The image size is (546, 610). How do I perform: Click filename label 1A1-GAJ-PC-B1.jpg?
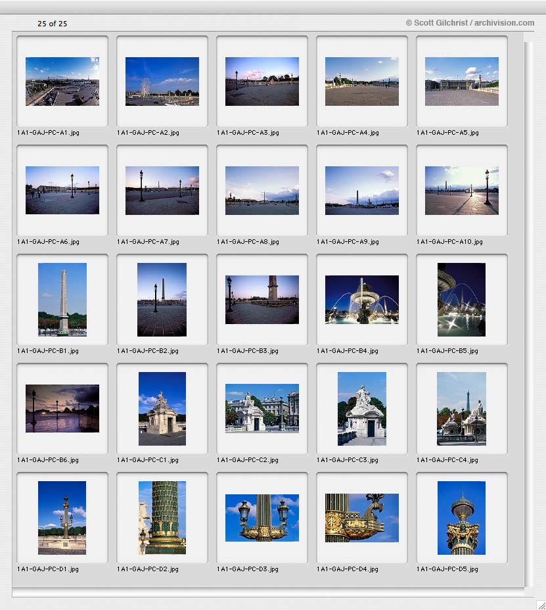[x=48, y=351]
